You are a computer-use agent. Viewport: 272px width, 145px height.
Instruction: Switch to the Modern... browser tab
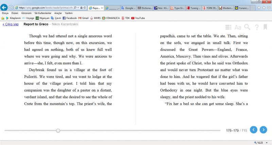pos(226,8)
